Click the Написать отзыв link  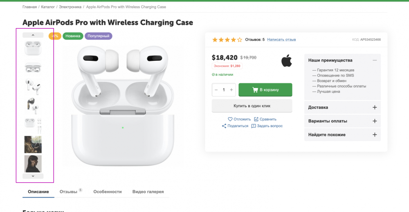pyautogui.click(x=281, y=40)
